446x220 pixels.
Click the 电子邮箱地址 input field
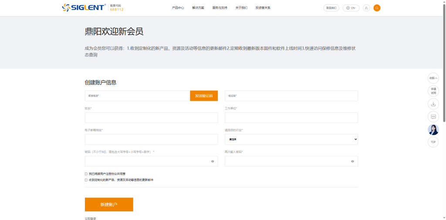click(151, 140)
